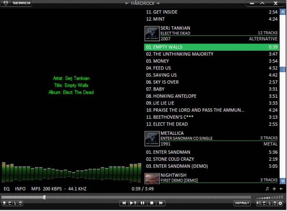This screenshot has width=287, height=211.
Task: Click the L icon in bottom-right group
Action: [270, 203]
